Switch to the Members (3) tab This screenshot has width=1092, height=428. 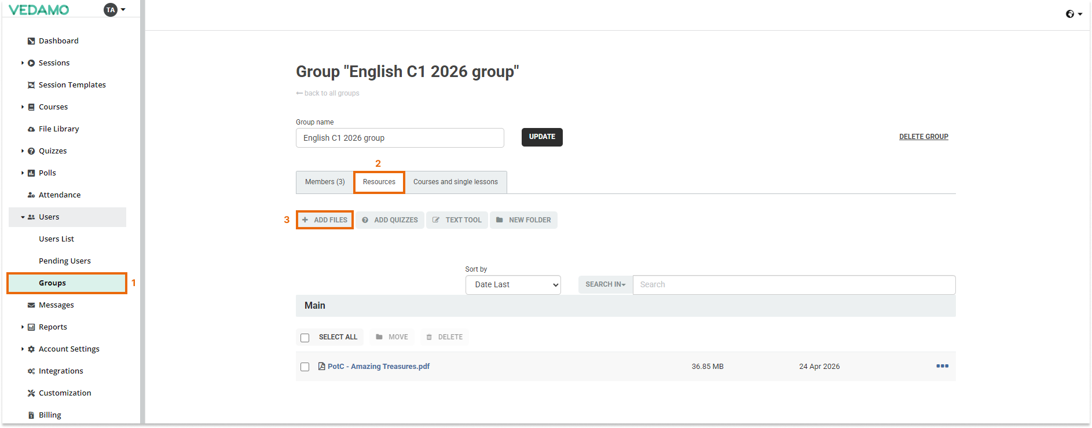[x=325, y=182]
